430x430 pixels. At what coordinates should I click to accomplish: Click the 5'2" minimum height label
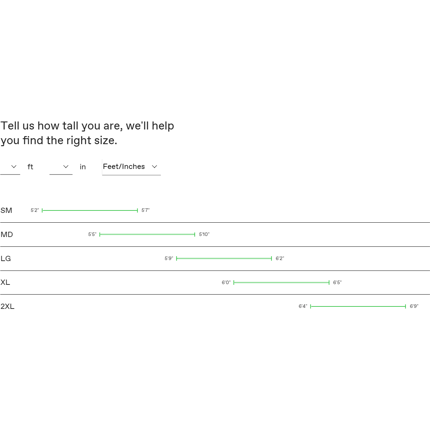35,210
